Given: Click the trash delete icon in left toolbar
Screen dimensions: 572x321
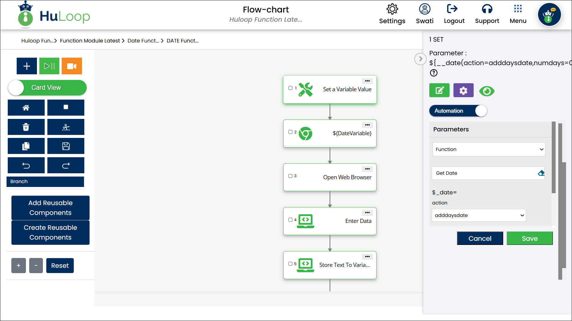Looking at the screenshot, I should tap(26, 127).
